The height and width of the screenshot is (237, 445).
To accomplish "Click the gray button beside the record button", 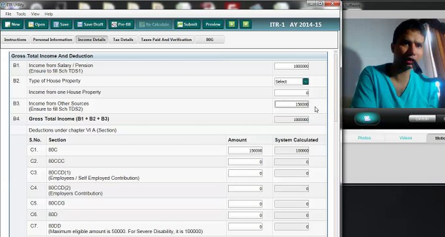I will click(x=422, y=118).
